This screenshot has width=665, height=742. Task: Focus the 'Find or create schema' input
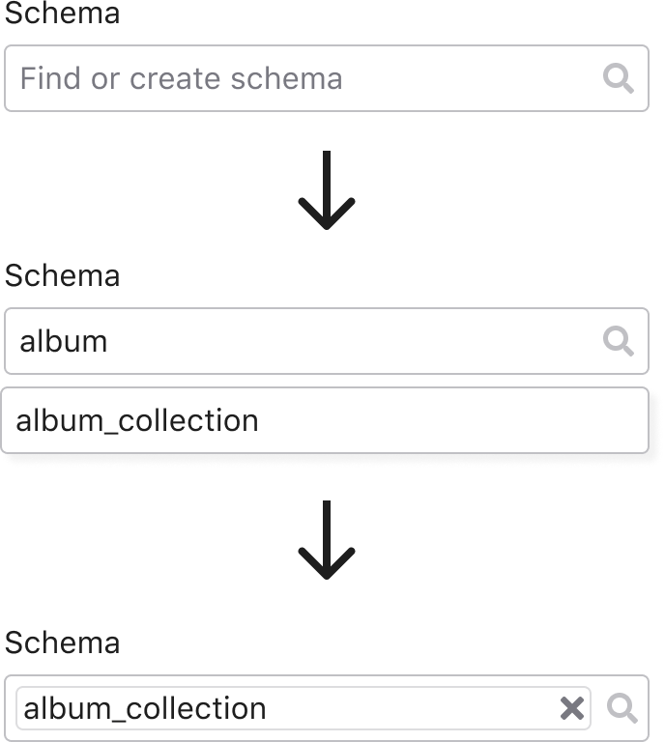(327, 78)
